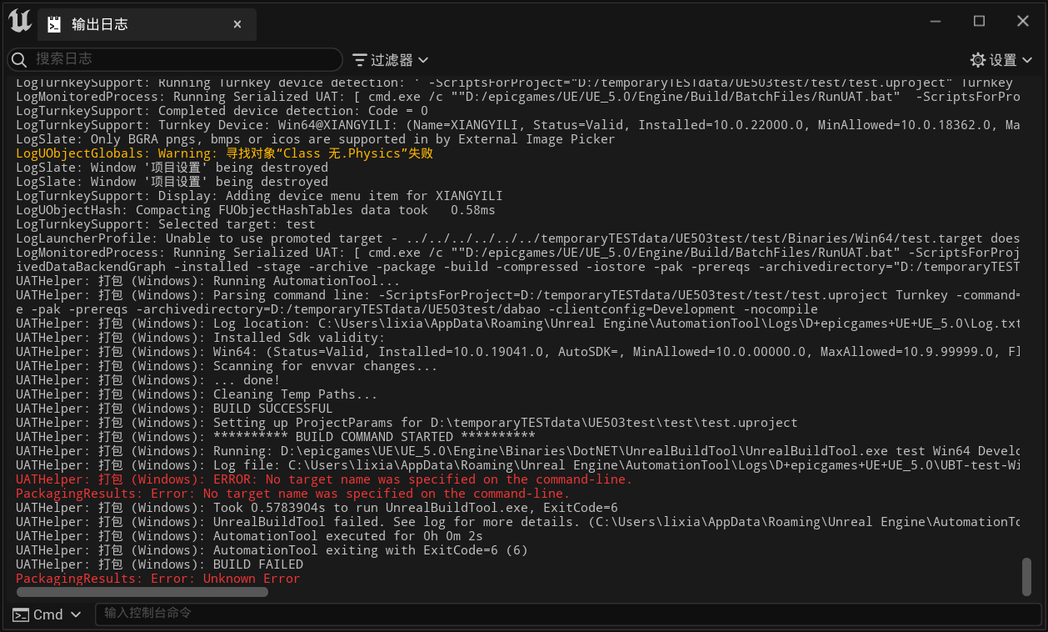This screenshot has height=632, width=1048.
Task: Click the output log tab icon
Action: click(54, 25)
